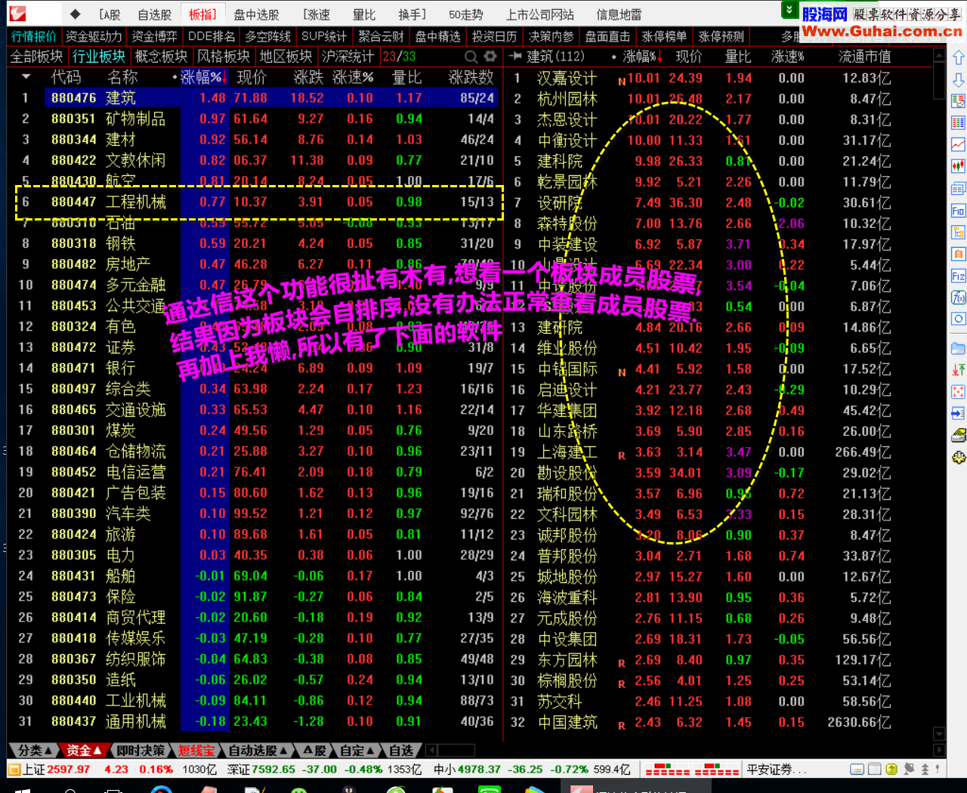Click the orange icon before 上证 in status bar
This screenshot has width=967, height=793.
click(14, 770)
